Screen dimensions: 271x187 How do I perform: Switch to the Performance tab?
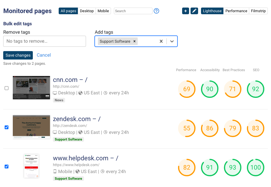click(x=236, y=11)
